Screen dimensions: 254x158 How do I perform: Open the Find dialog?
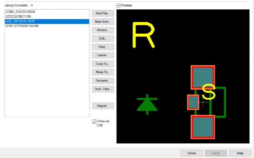(103, 47)
